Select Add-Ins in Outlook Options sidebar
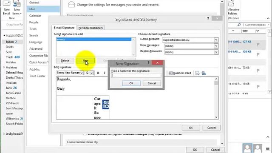This screenshot has width=272, height=153. click(x=34, y=69)
